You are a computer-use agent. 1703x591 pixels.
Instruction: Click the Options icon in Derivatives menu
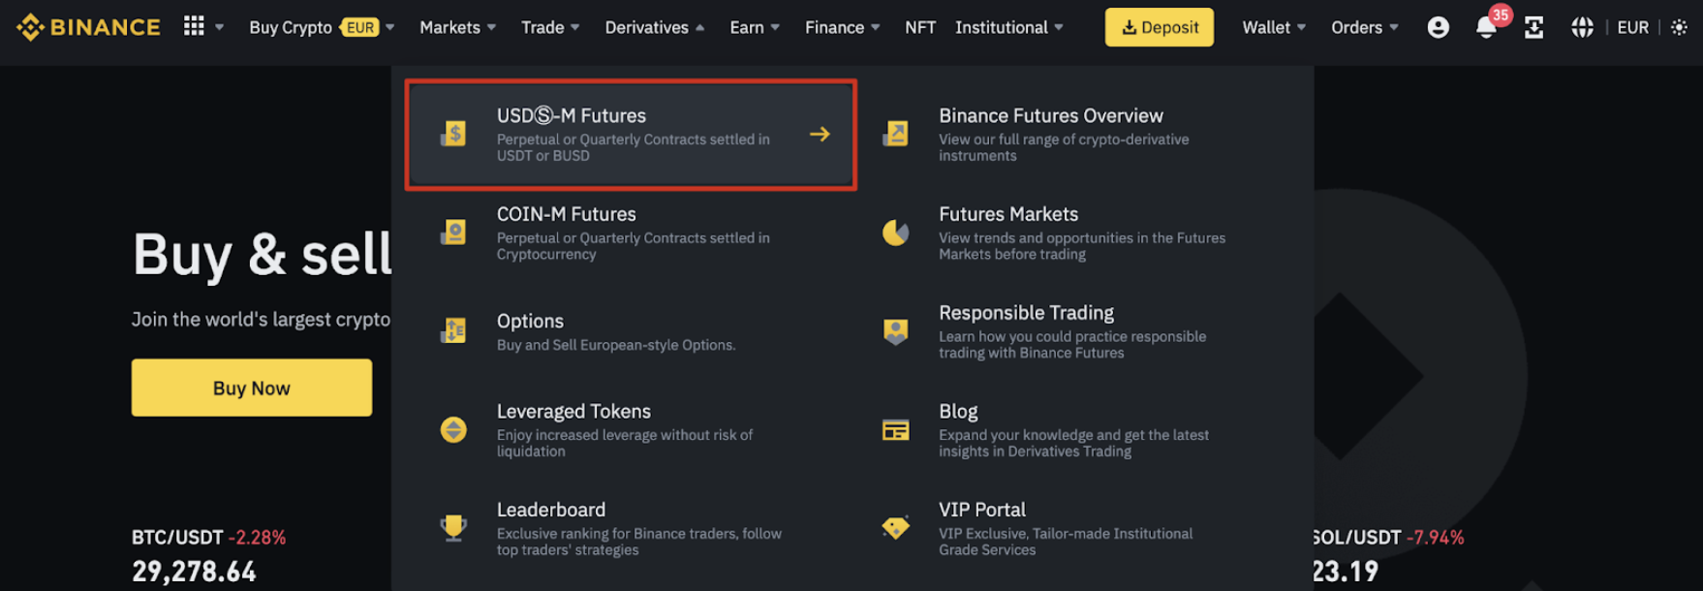(x=454, y=330)
